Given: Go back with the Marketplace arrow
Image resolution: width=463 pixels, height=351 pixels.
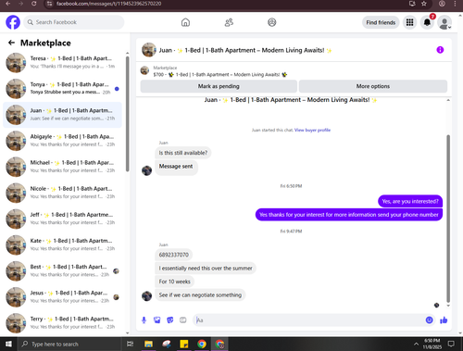Looking at the screenshot, I should pos(11,43).
